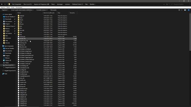191x107 pixels.
Task: Open Old Desktop in the sidebar
Action: [x=8, y=33]
